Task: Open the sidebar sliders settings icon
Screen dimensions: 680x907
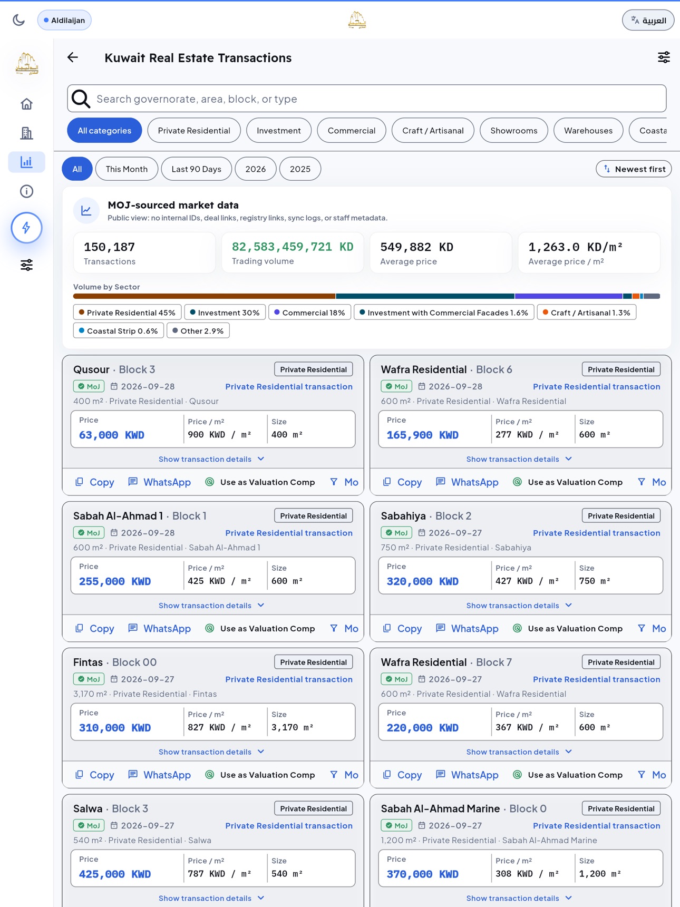Action: pos(26,265)
